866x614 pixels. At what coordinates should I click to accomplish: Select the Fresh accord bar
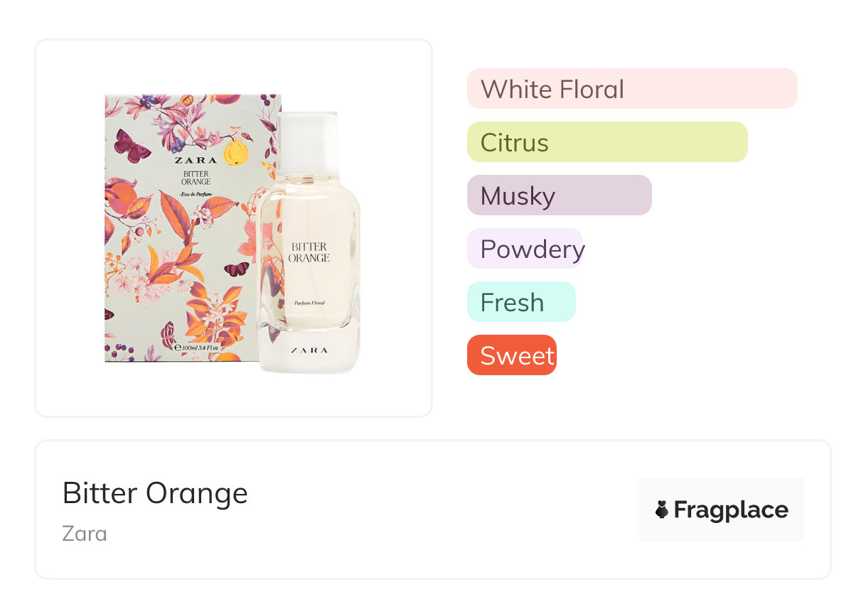click(x=520, y=302)
